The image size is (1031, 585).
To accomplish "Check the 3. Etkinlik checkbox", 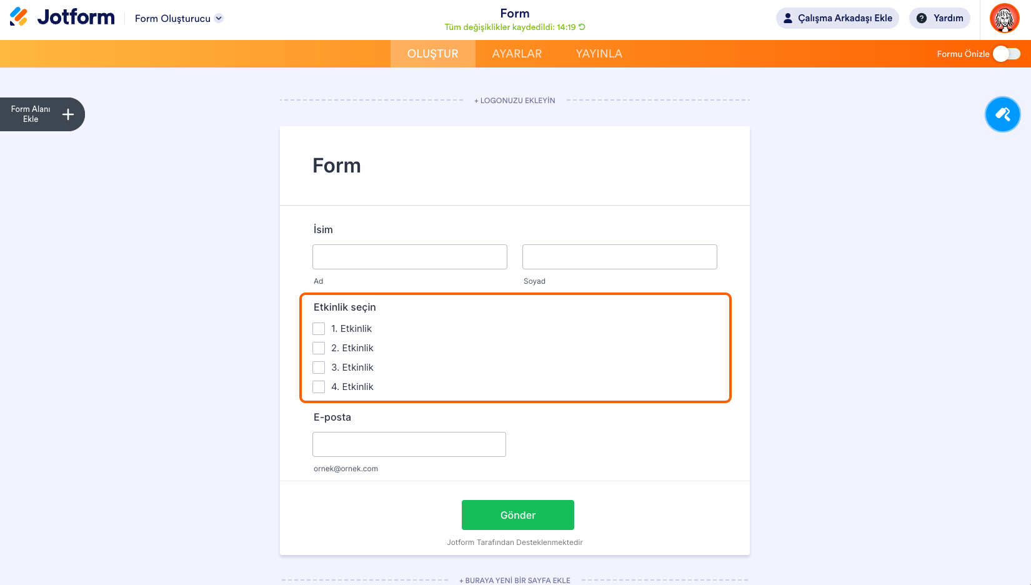I will (x=319, y=367).
